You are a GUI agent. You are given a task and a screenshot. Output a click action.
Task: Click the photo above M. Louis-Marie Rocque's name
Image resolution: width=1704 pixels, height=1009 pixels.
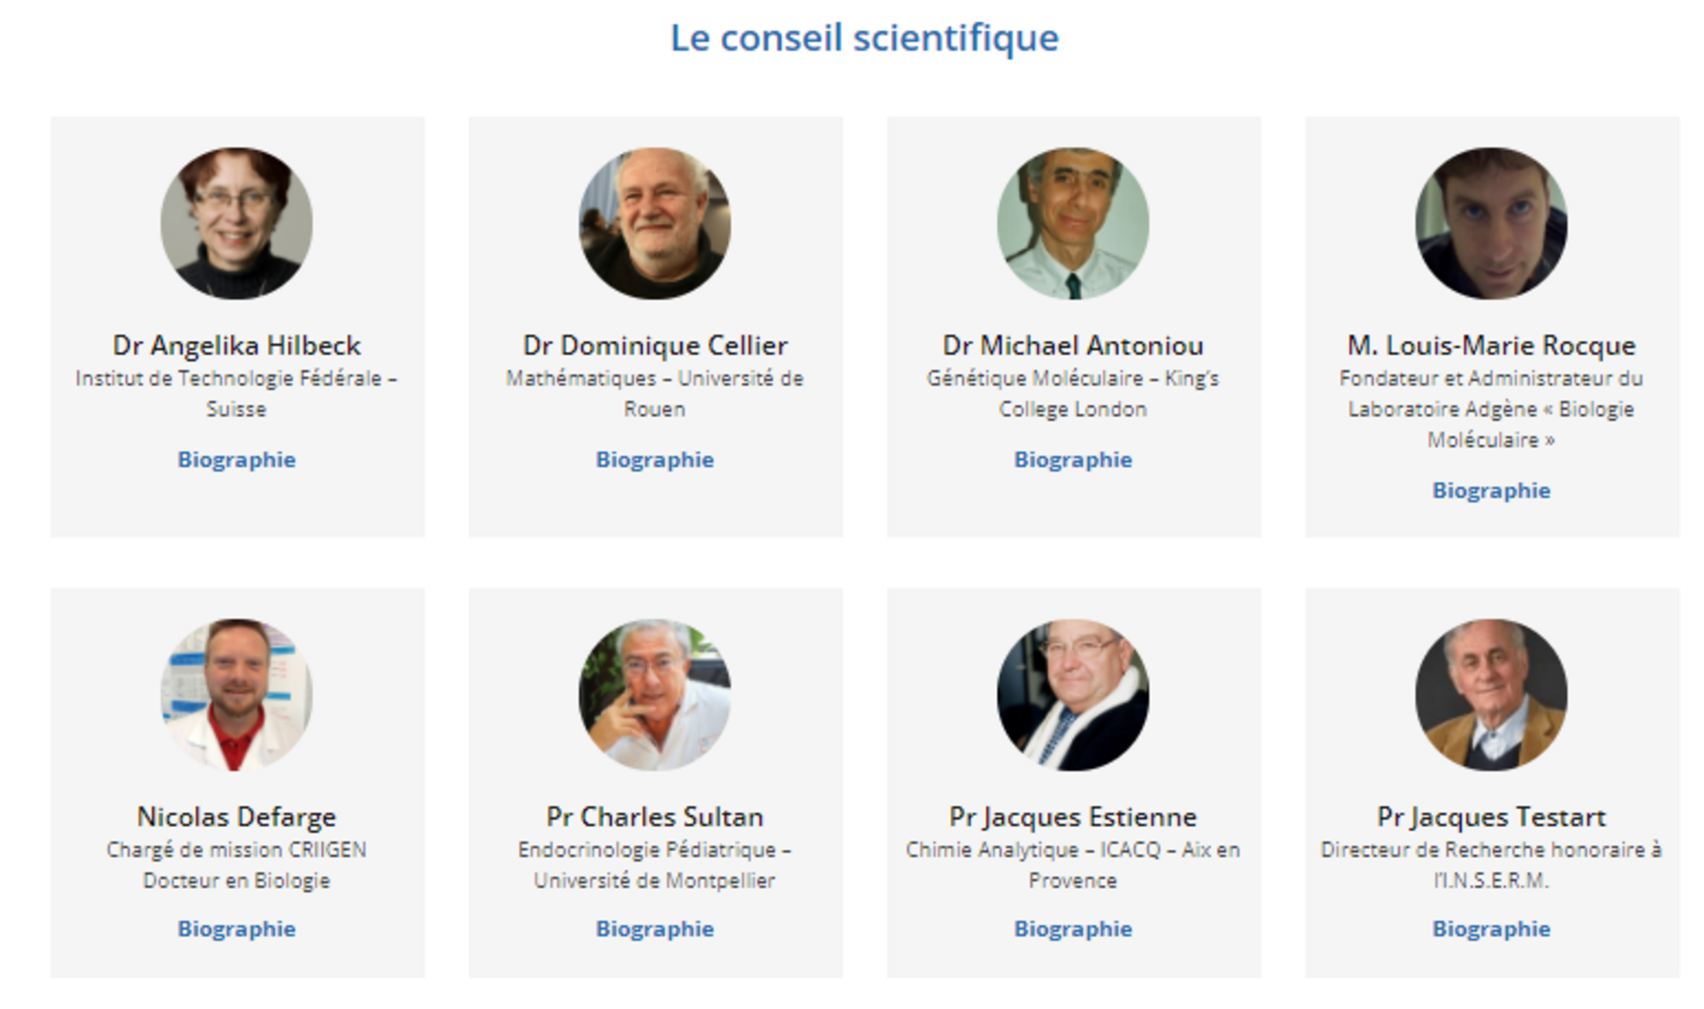[x=1491, y=223]
